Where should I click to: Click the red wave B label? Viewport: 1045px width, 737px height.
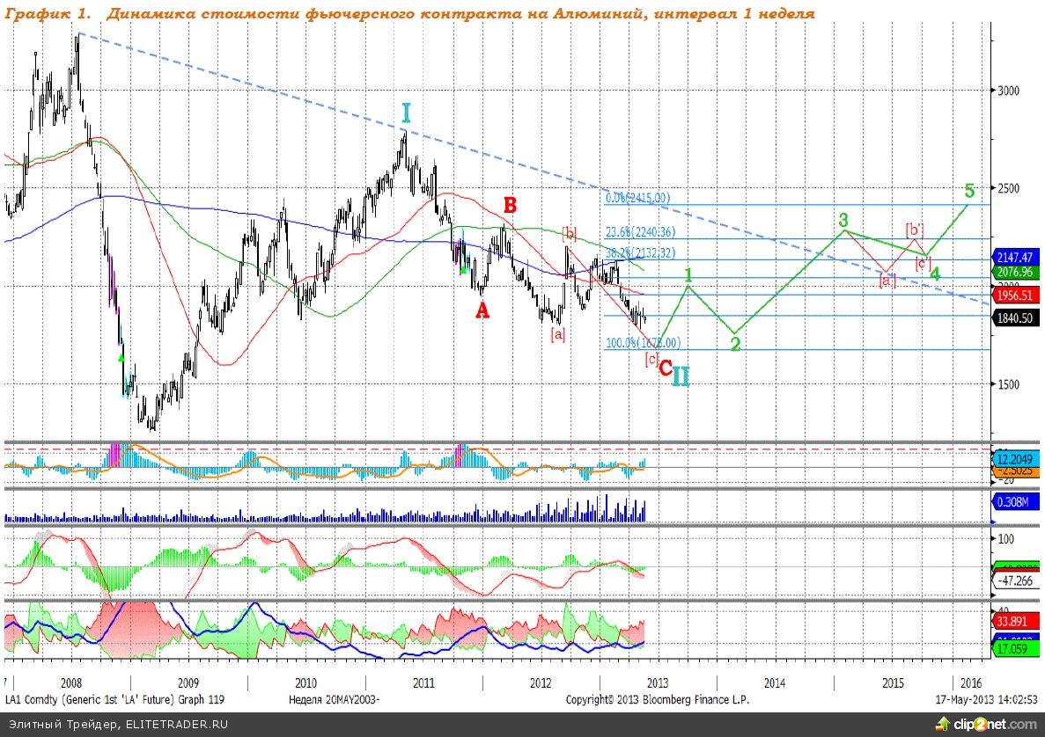point(510,205)
